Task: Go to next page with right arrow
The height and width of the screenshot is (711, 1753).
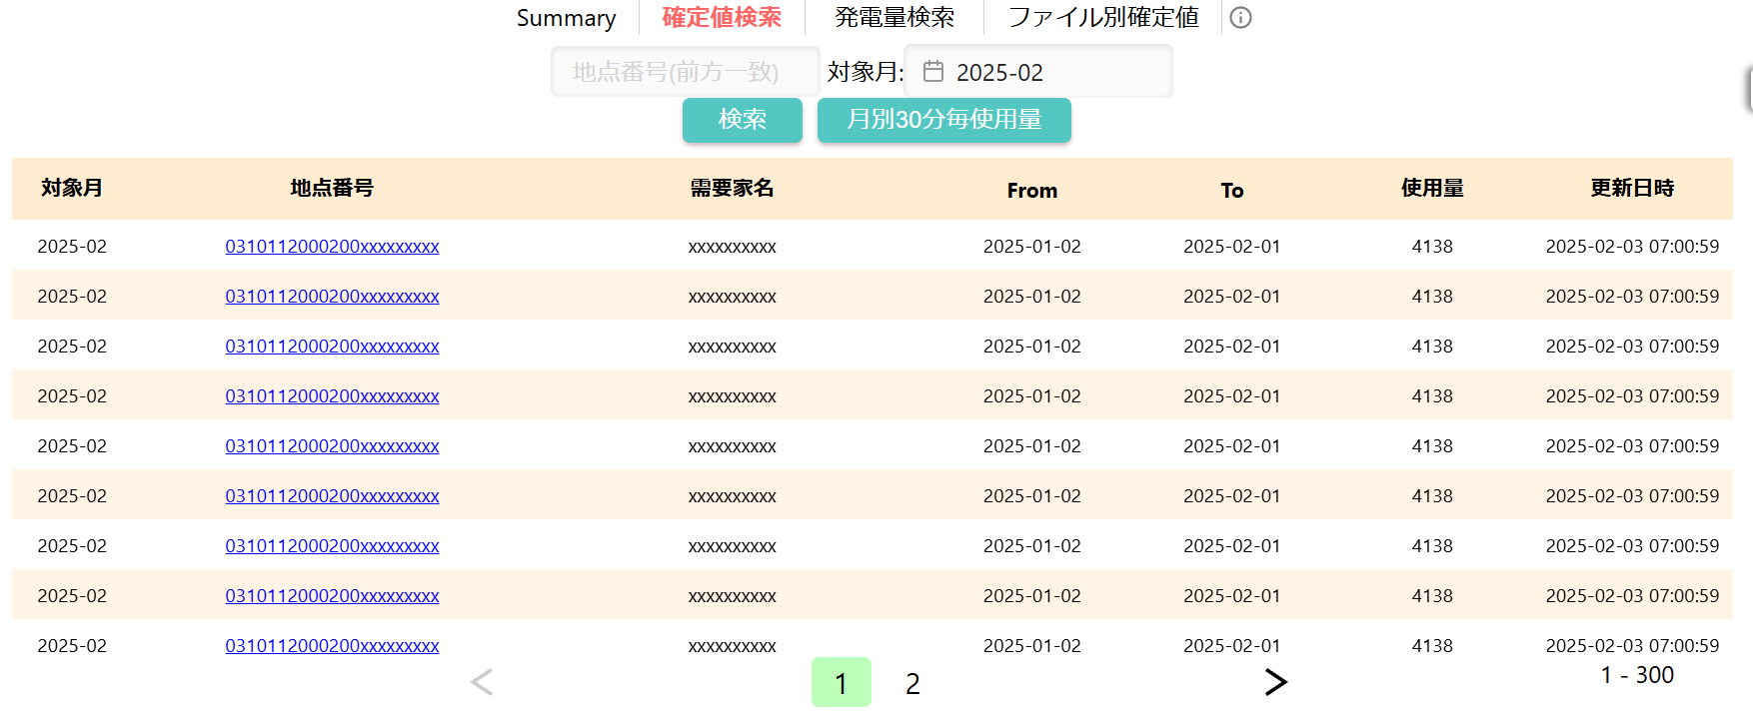Action: pyautogui.click(x=1275, y=682)
